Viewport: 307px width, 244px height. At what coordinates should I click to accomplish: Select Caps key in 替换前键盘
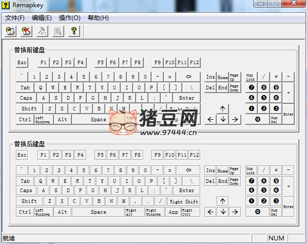click(26, 98)
